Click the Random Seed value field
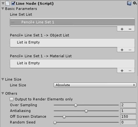The width and height of the screenshot is (138, 127). pyautogui.click(x=128, y=122)
